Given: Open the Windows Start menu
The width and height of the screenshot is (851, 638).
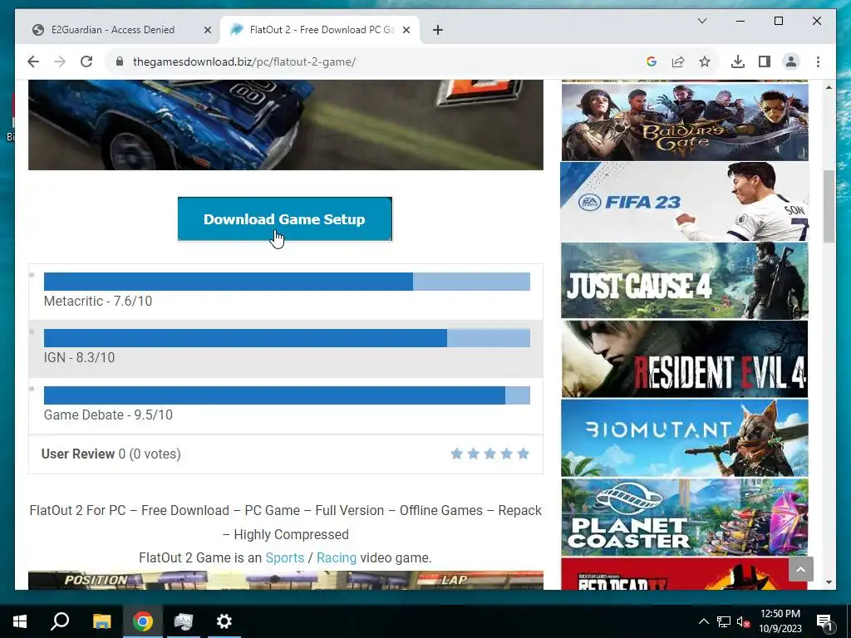Looking at the screenshot, I should [x=20, y=621].
